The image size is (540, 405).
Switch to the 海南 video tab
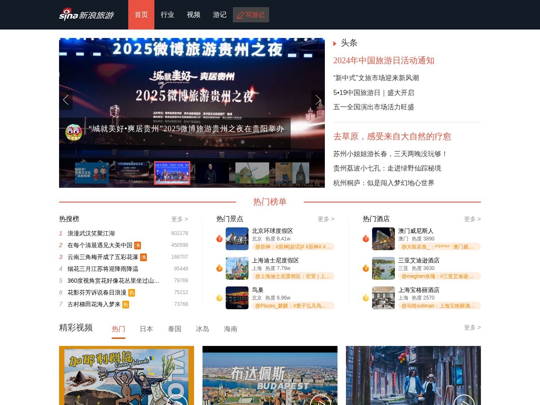click(230, 329)
